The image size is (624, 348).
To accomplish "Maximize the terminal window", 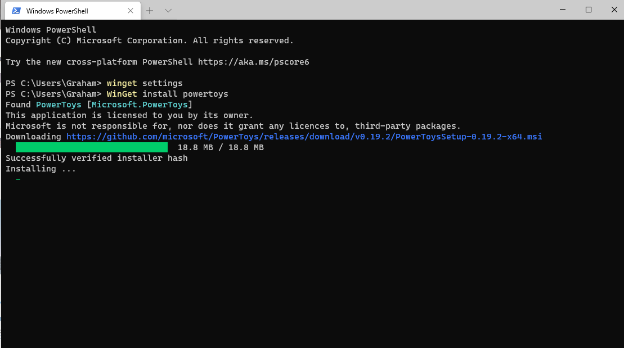I will [x=589, y=10].
